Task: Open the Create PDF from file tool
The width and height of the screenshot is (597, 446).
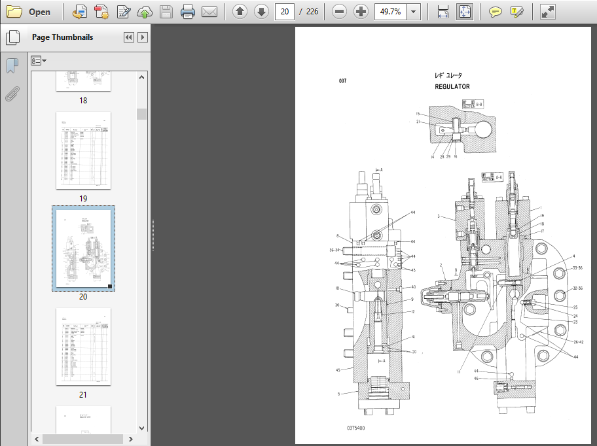Action: (x=79, y=12)
